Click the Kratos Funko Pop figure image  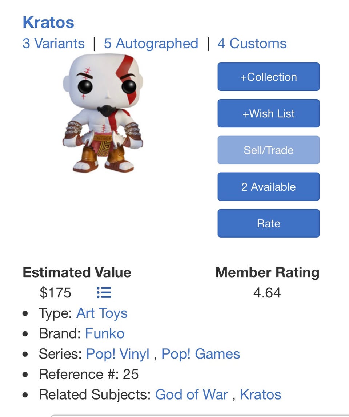(x=103, y=113)
